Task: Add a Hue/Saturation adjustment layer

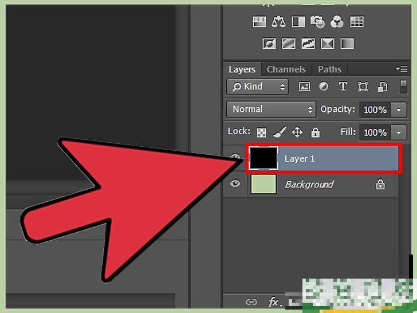Action: 259,22
